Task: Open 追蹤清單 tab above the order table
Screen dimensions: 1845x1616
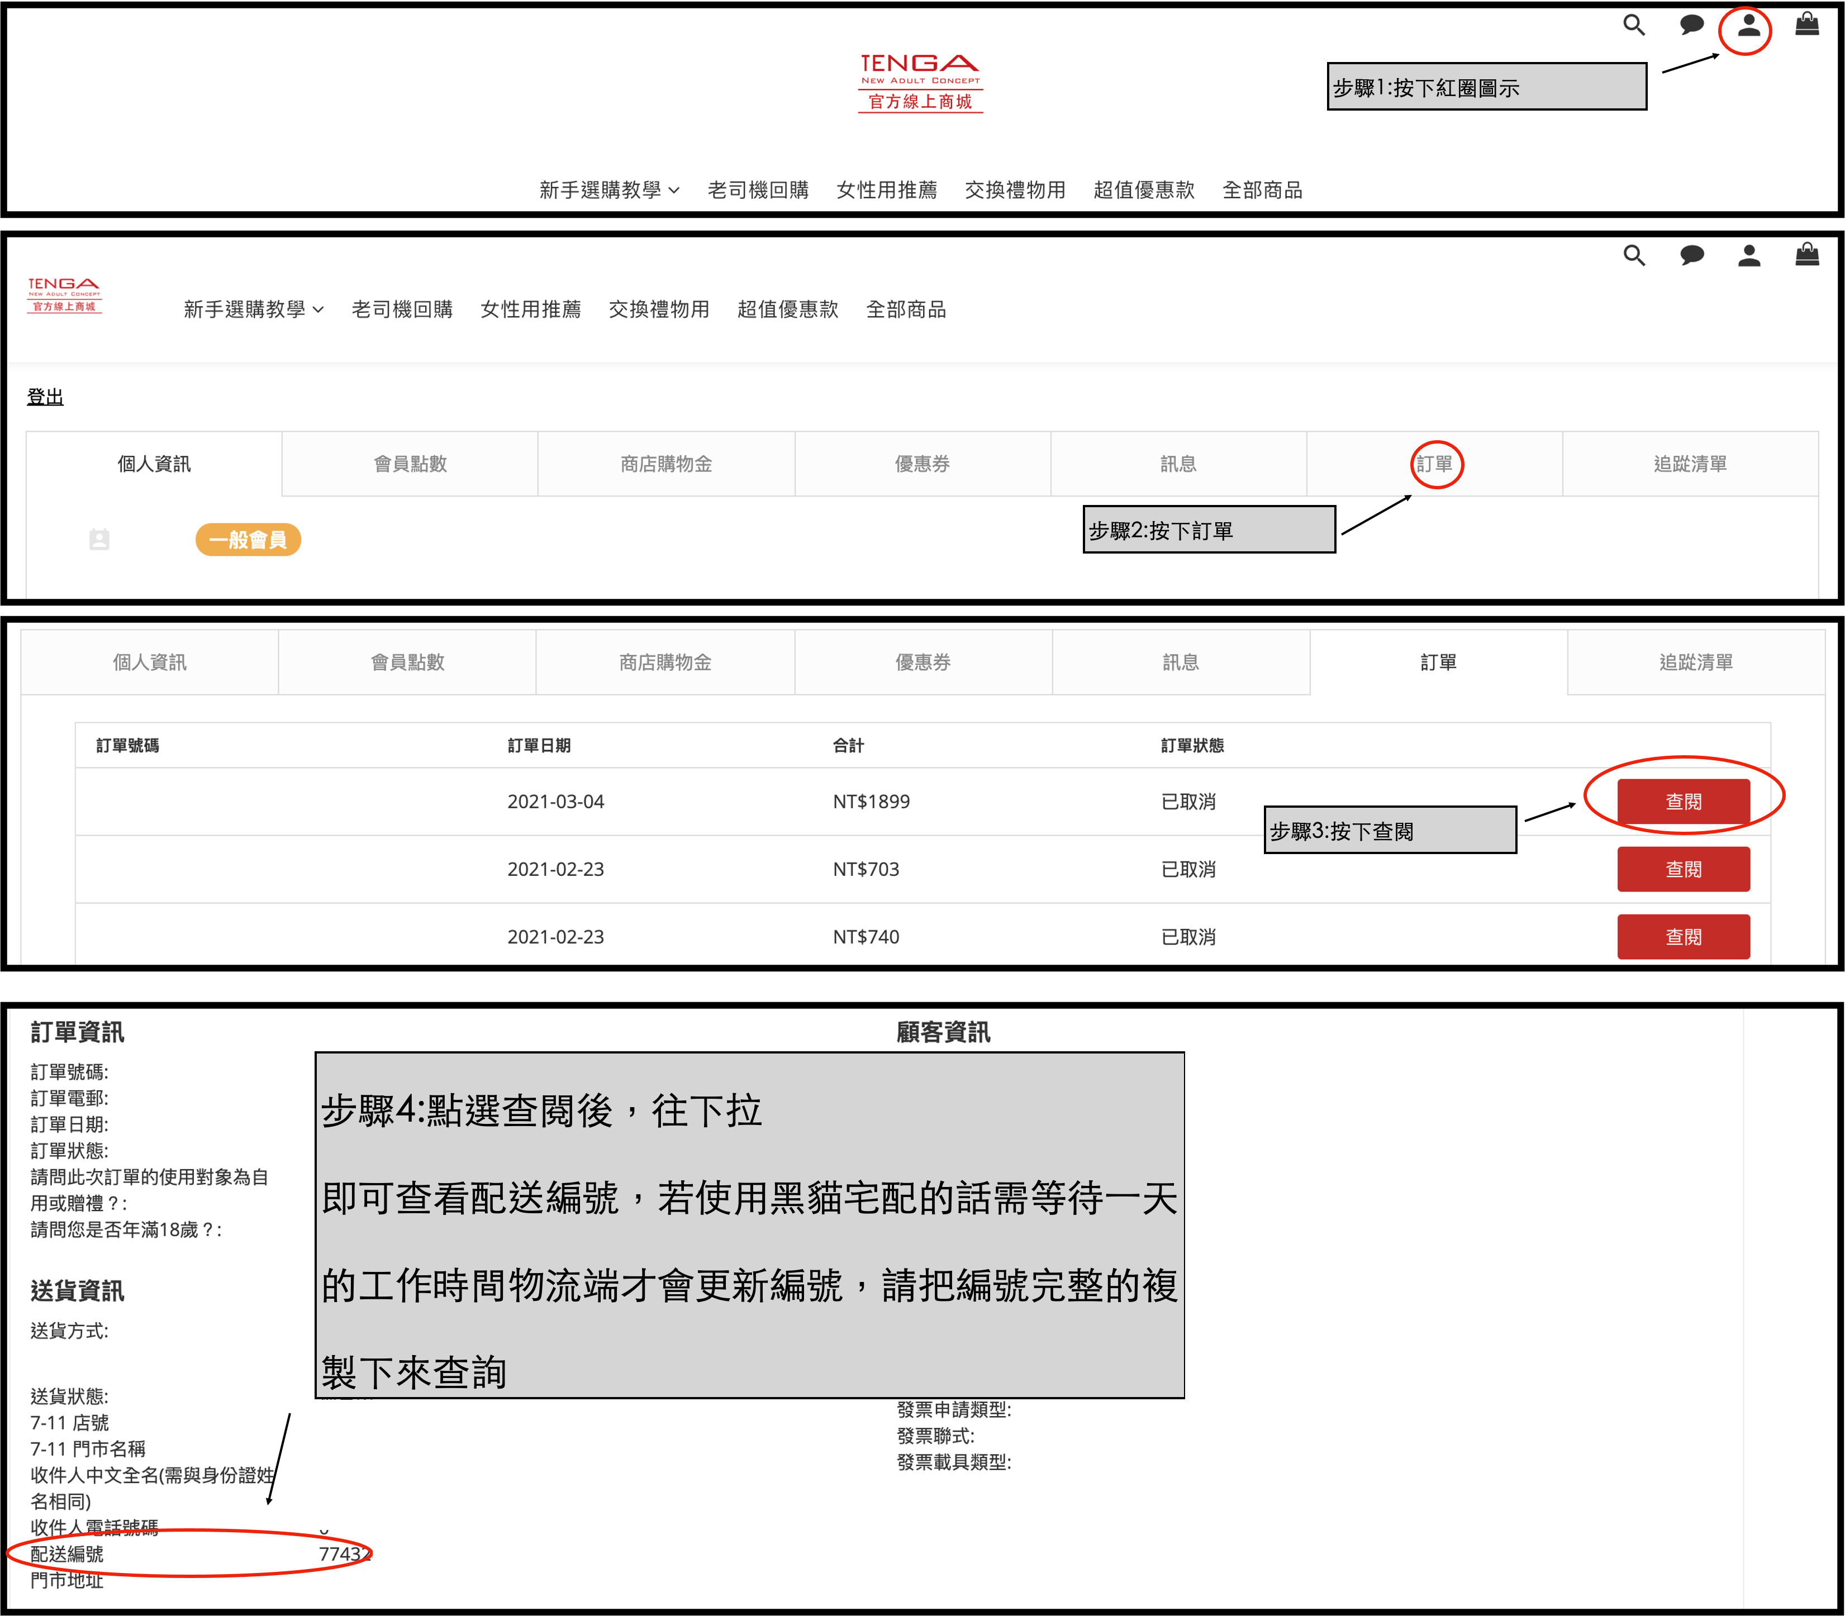Action: click(x=1695, y=662)
